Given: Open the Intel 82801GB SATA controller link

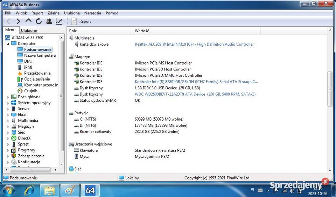Looking at the screenshot, I should pos(196,82).
